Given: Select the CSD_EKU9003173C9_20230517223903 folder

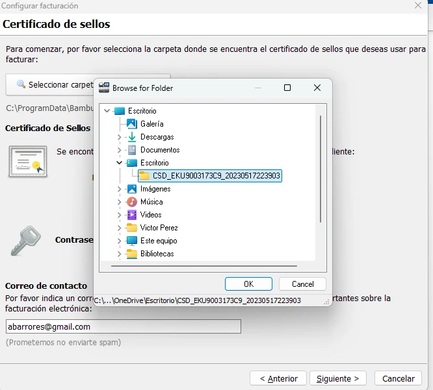Looking at the screenshot, I should point(216,176).
